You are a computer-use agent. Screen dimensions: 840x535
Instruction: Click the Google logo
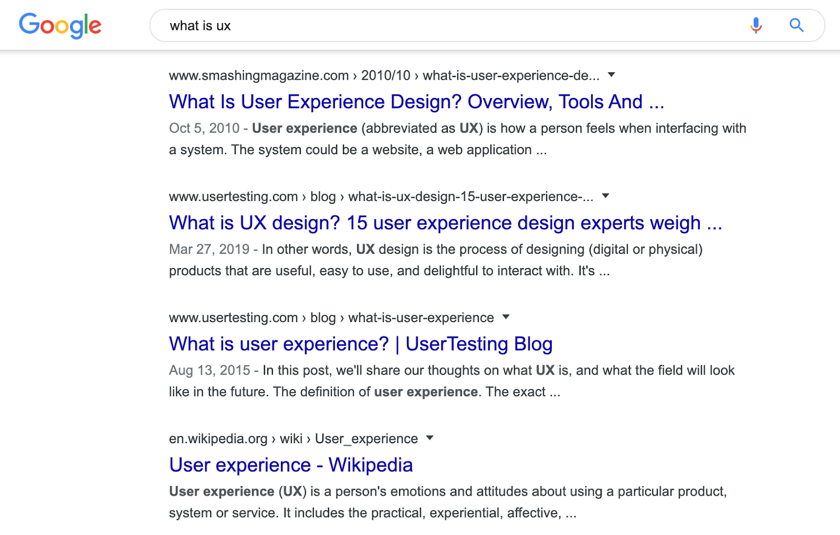[x=60, y=26]
